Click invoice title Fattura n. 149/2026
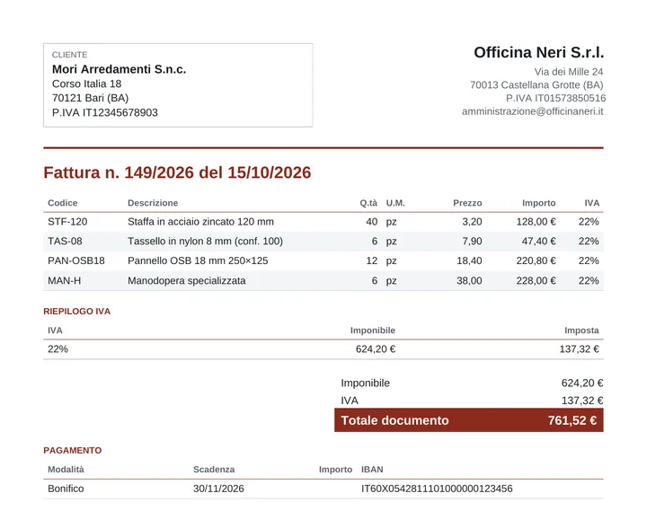Viewport: 647px width, 511px height. (x=119, y=172)
